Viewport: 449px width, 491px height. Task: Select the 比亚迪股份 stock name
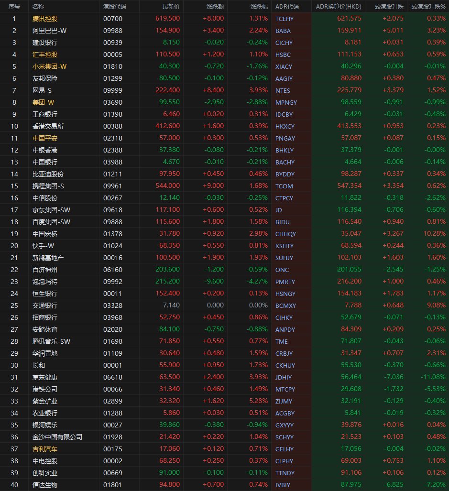click(48, 174)
